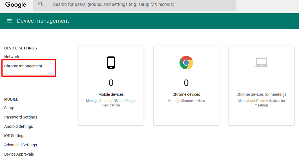
Task: Open the Chrome devices card title
Action: [x=186, y=94]
